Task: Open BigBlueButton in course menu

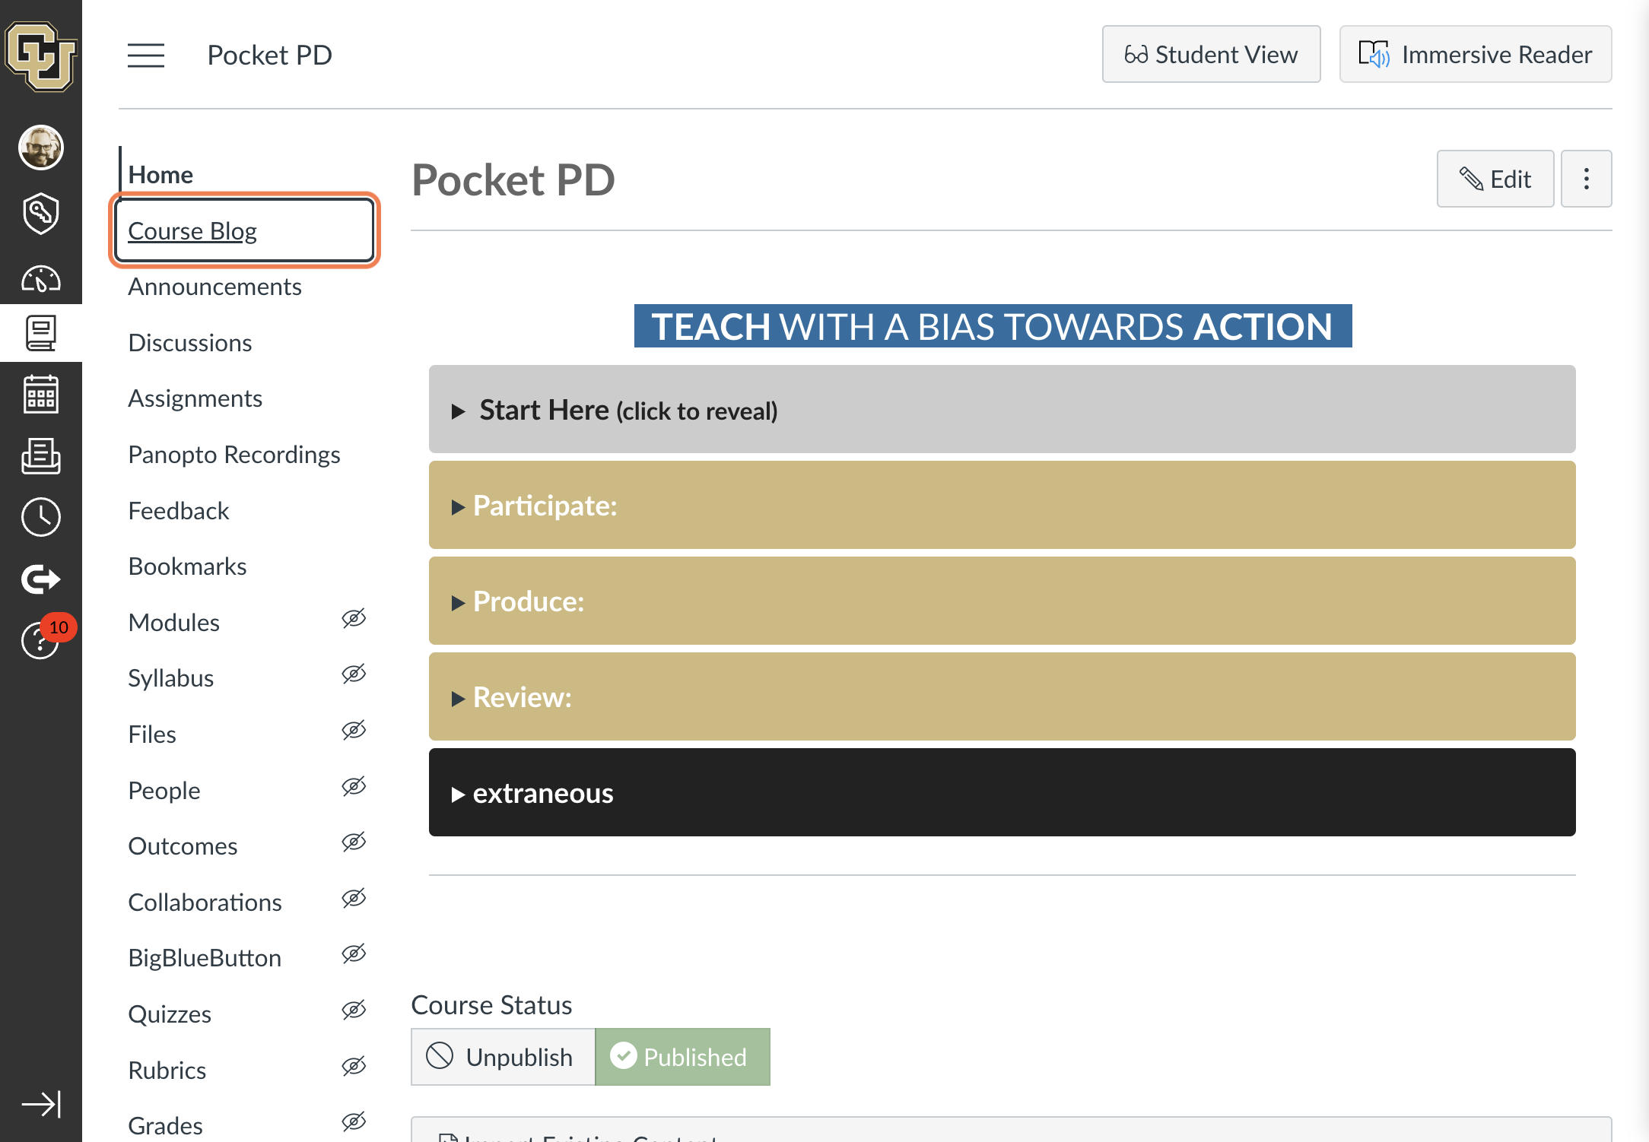Action: [205, 958]
